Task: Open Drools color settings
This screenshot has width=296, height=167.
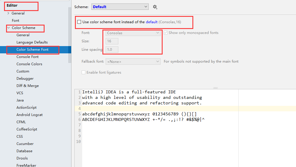Action: (22, 158)
